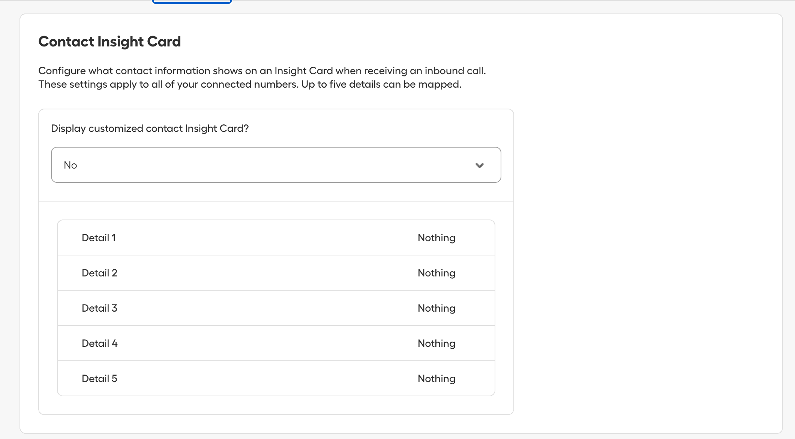Click Nothing next to Detail 3
The width and height of the screenshot is (795, 439).
(436, 308)
